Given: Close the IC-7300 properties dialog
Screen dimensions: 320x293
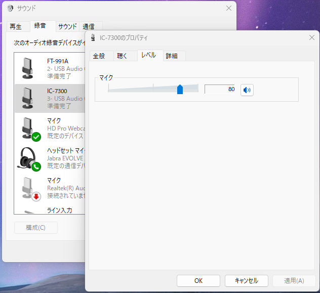Looking at the screenshot, I should point(311,37).
